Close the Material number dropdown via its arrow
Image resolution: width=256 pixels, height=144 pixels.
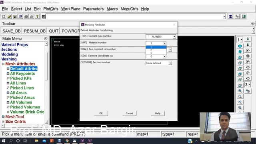point(164,43)
